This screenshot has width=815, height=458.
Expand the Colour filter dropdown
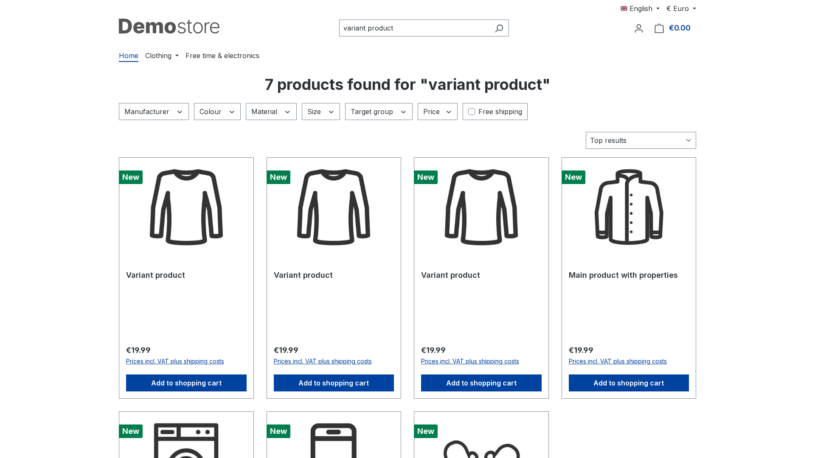217,112
